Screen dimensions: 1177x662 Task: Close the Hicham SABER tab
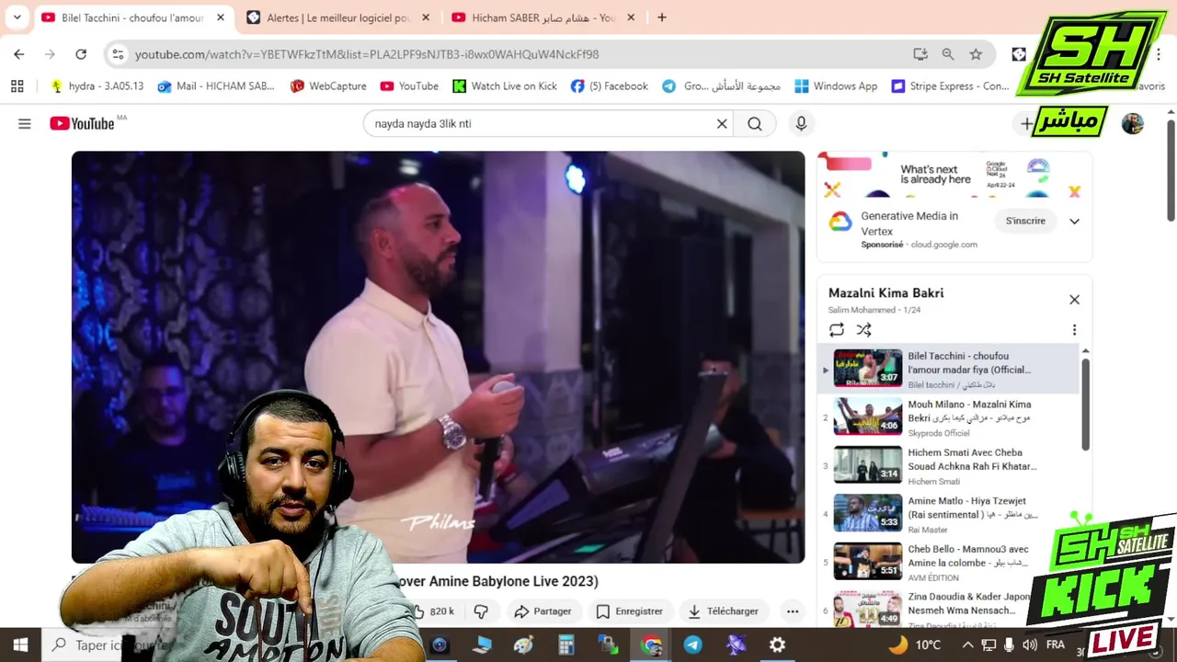point(630,17)
